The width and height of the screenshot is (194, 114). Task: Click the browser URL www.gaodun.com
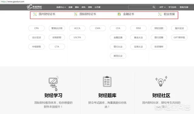[12, 2]
